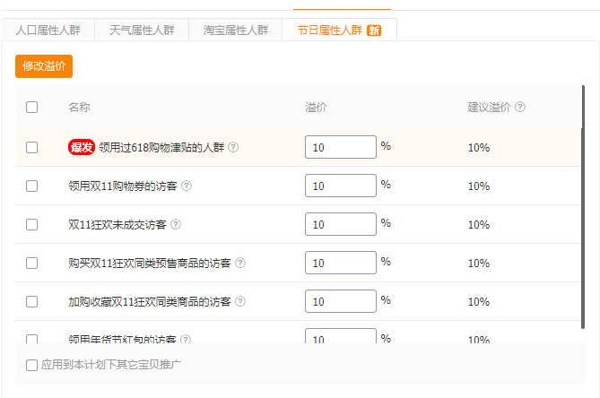
Task: Toggle the select-all checkbox in table header
Action: tap(32, 108)
